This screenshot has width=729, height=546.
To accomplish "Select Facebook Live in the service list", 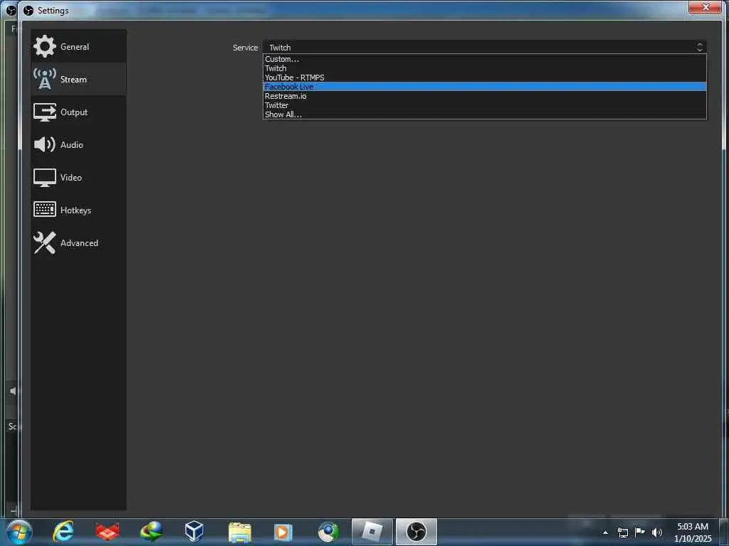I will pos(484,87).
